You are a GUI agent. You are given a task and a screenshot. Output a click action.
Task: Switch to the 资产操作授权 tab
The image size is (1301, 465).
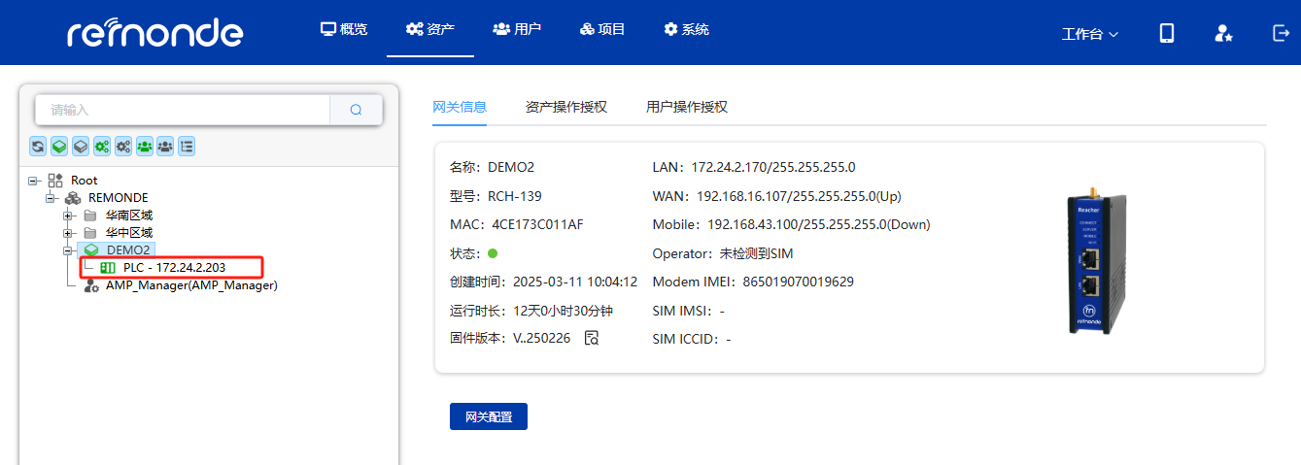click(565, 107)
